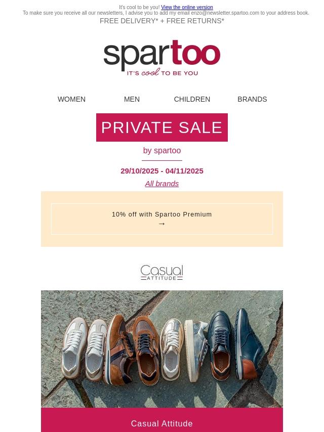Open the 'View the online version' link
Viewport: 324px width, 432px height.
pyautogui.click(x=187, y=8)
